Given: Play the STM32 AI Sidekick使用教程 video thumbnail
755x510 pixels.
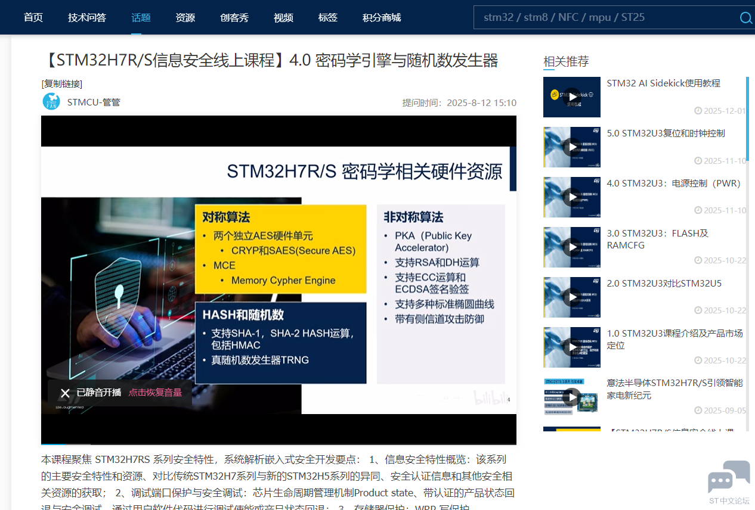Looking at the screenshot, I should click(x=572, y=97).
